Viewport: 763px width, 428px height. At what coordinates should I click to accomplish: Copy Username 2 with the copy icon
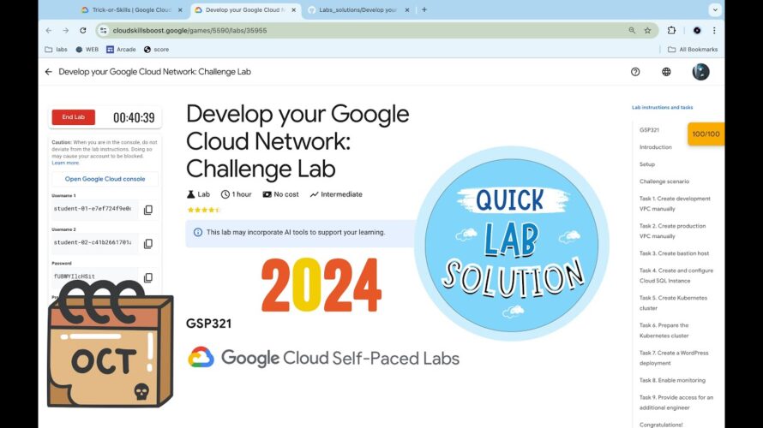pos(148,243)
